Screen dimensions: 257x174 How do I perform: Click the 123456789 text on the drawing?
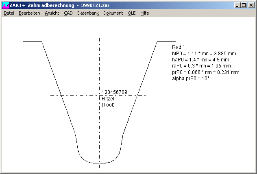tap(114, 92)
